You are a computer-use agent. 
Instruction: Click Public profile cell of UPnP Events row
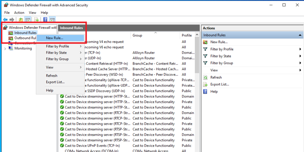[x=186, y=146]
